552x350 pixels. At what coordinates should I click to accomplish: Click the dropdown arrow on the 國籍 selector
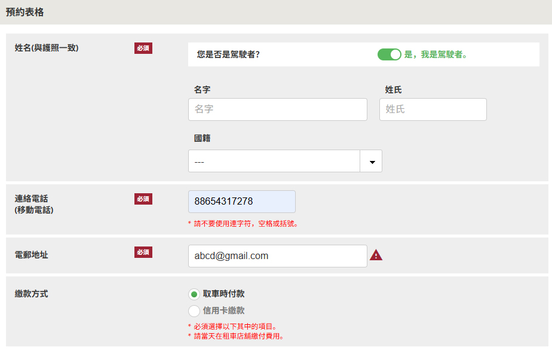370,161
